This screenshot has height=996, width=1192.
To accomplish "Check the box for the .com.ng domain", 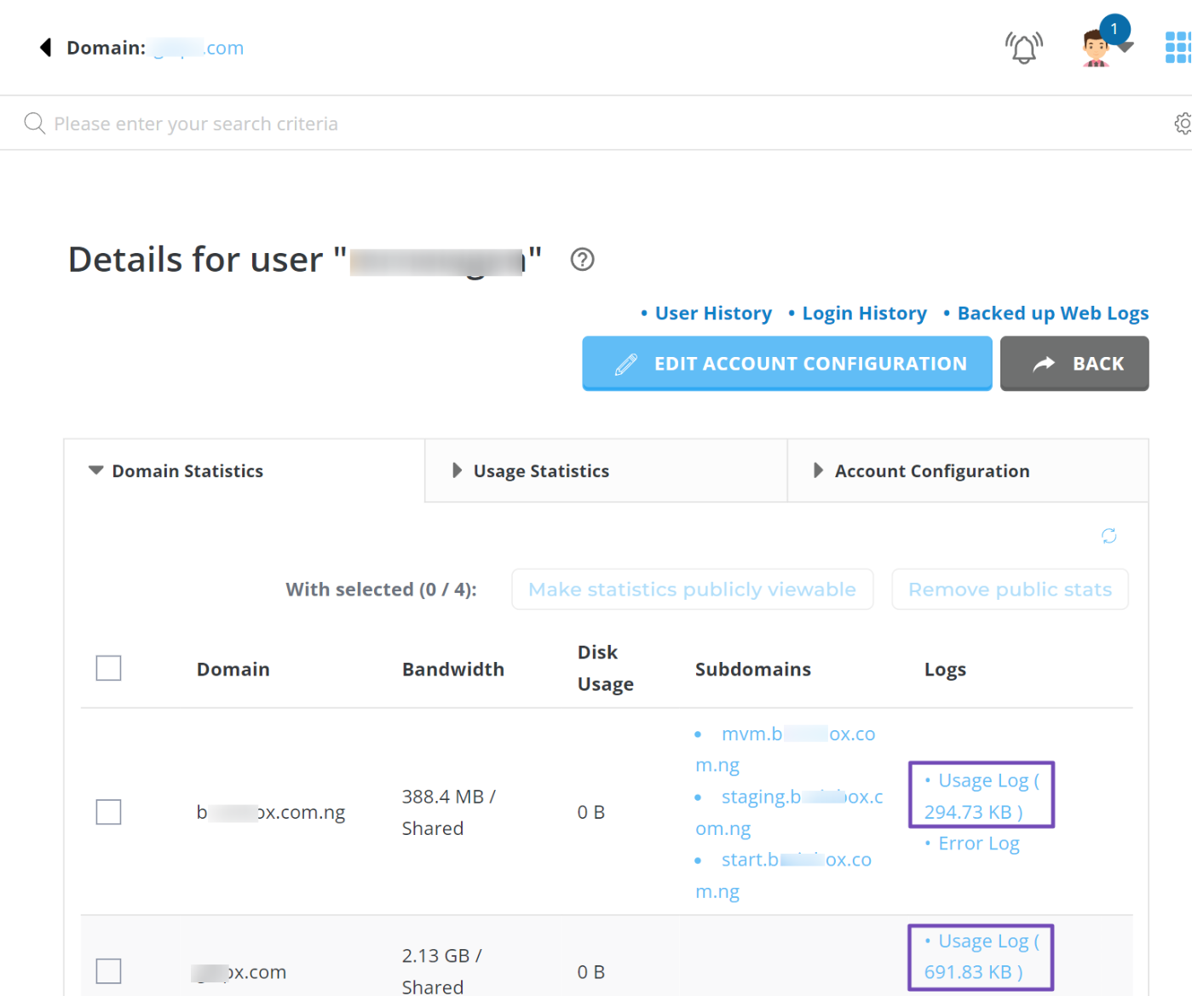I will point(108,812).
